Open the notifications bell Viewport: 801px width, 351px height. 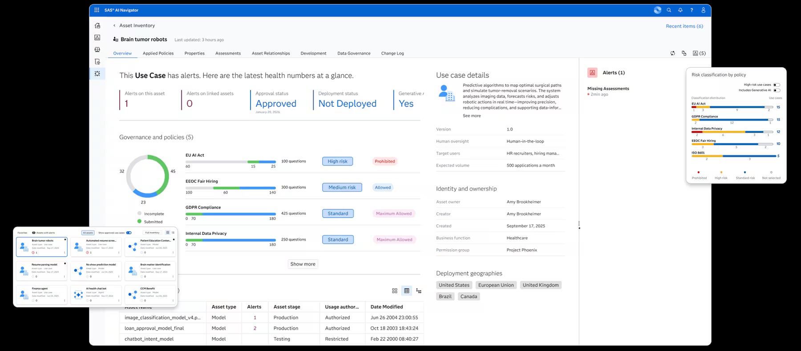tap(680, 10)
